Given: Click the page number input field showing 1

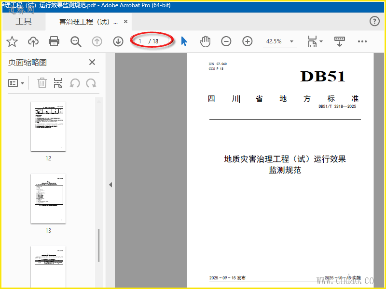Looking at the screenshot, I should pos(140,41).
